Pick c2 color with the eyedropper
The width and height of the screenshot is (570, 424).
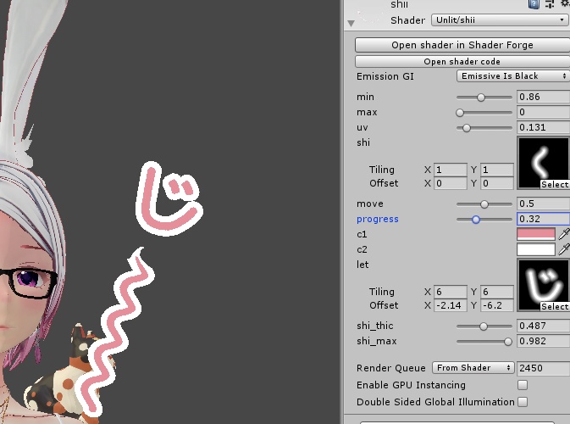pos(563,249)
